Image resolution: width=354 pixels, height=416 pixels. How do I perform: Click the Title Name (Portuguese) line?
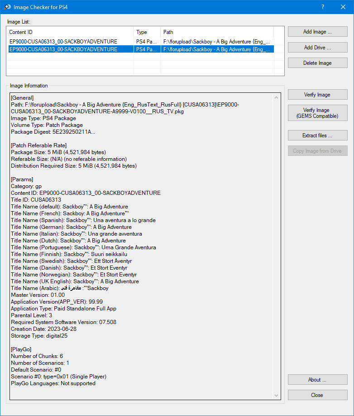(83, 247)
